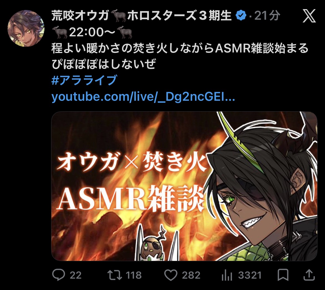The height and width of the screenshot is (290, 325).
Task: Click the 22:00〜 schedule line
Action: pyautogui.click(x=92, y=32)
